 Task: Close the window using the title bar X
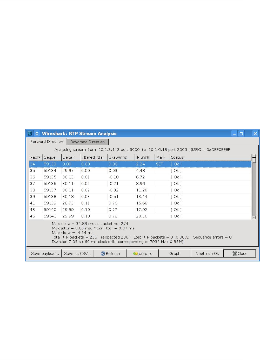click(x=255, y=133)
